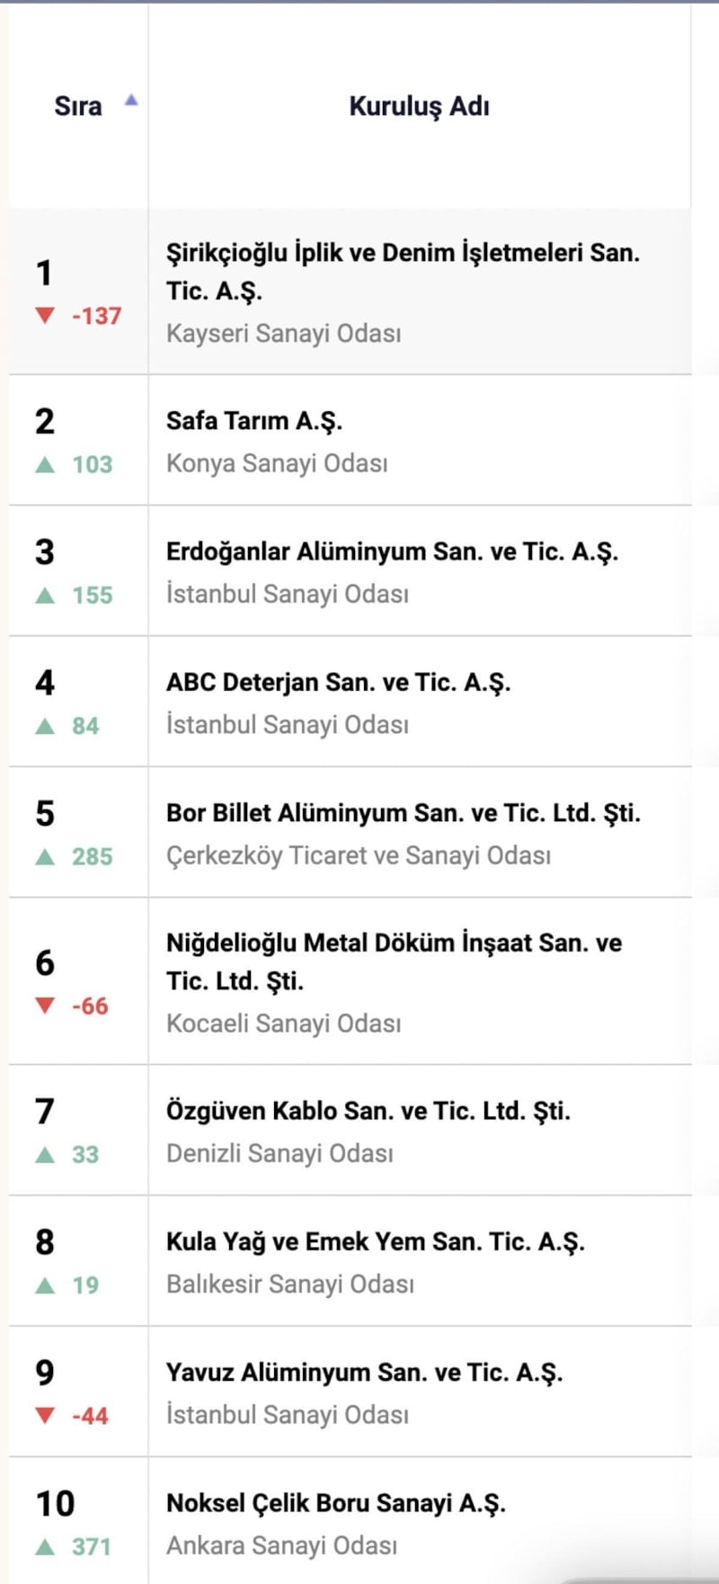This screenshot has height=1584, width=719.
Task: Select Bor Billet Alüminyum company name
Action: click(x=403, y=813)
